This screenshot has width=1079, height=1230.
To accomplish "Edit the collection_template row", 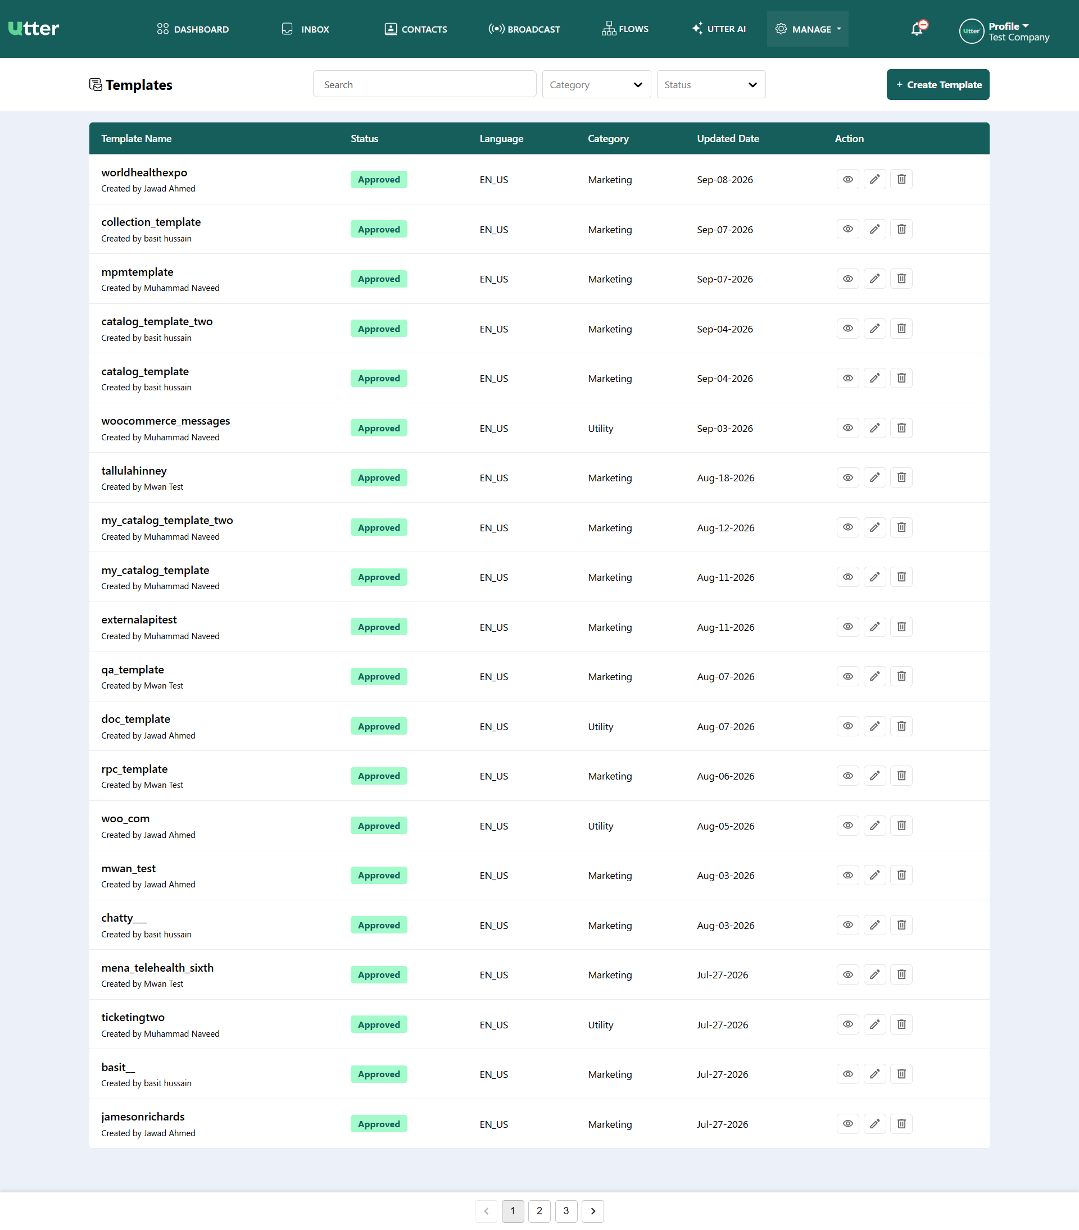I will pyautogui.click(x=874, y=229).
